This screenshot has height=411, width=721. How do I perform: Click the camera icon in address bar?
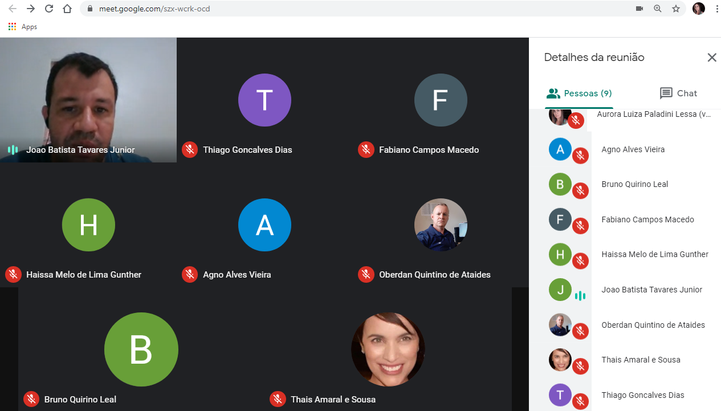click(x=639, y=9)
